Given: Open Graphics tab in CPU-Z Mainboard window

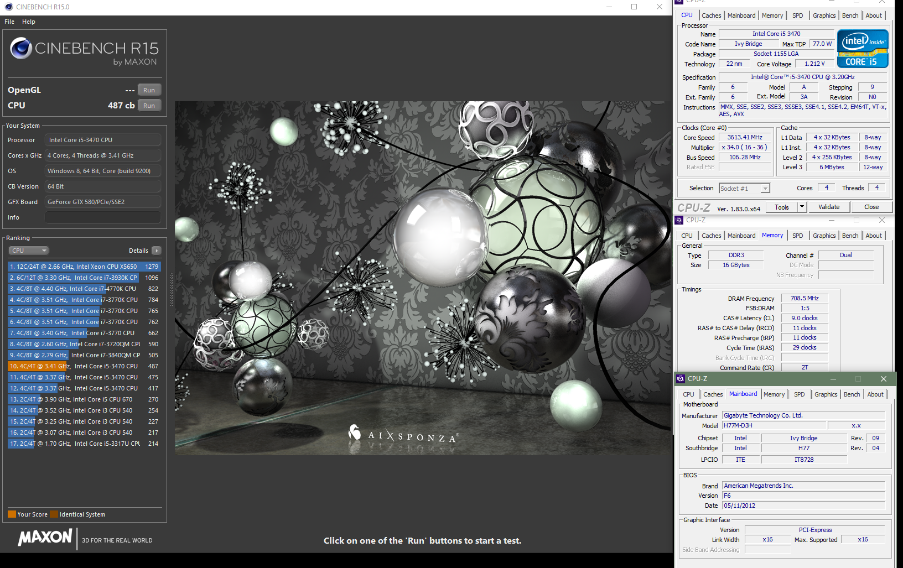Looking at the screenshot, I should click(826, 394).
